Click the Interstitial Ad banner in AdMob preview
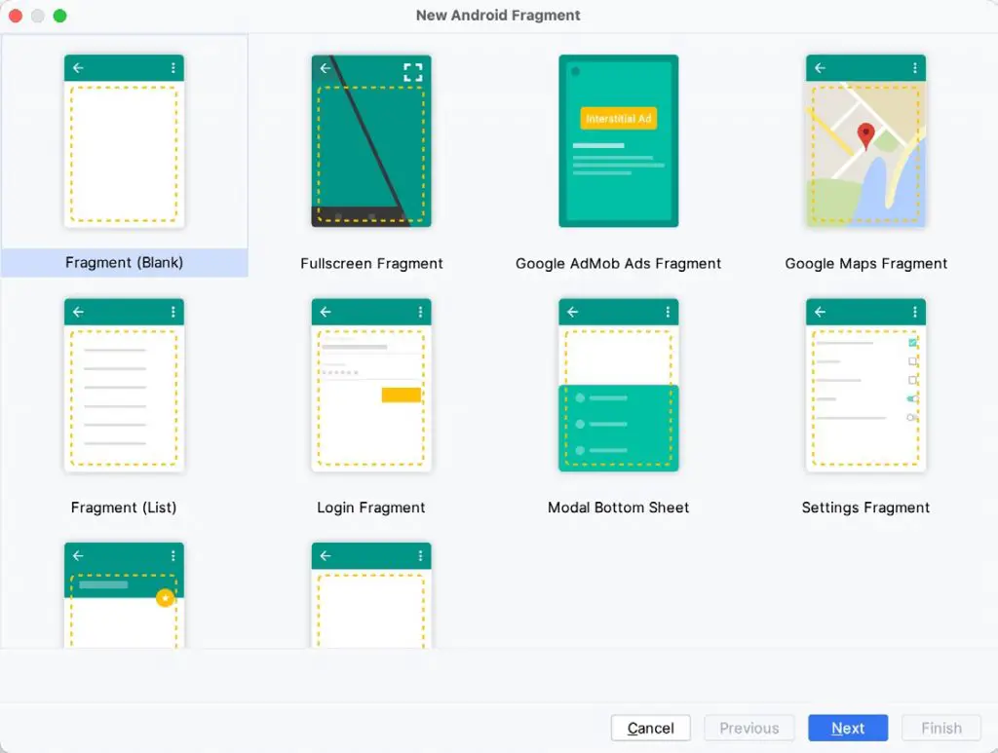This screenshot has width=998, height=753. point(618,116)
